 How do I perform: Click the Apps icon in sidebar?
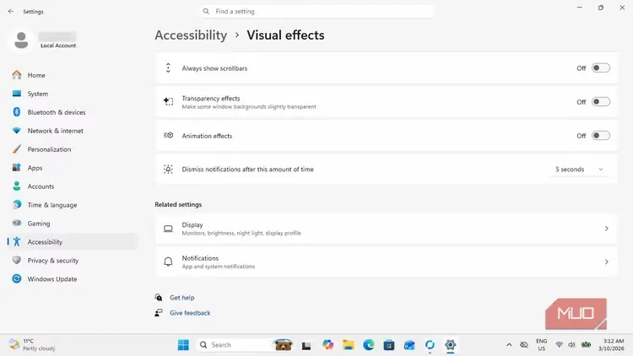(17, 168)
